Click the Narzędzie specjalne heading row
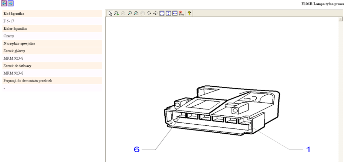The height and width of the screenshot is (162, 346). (19, 43)
